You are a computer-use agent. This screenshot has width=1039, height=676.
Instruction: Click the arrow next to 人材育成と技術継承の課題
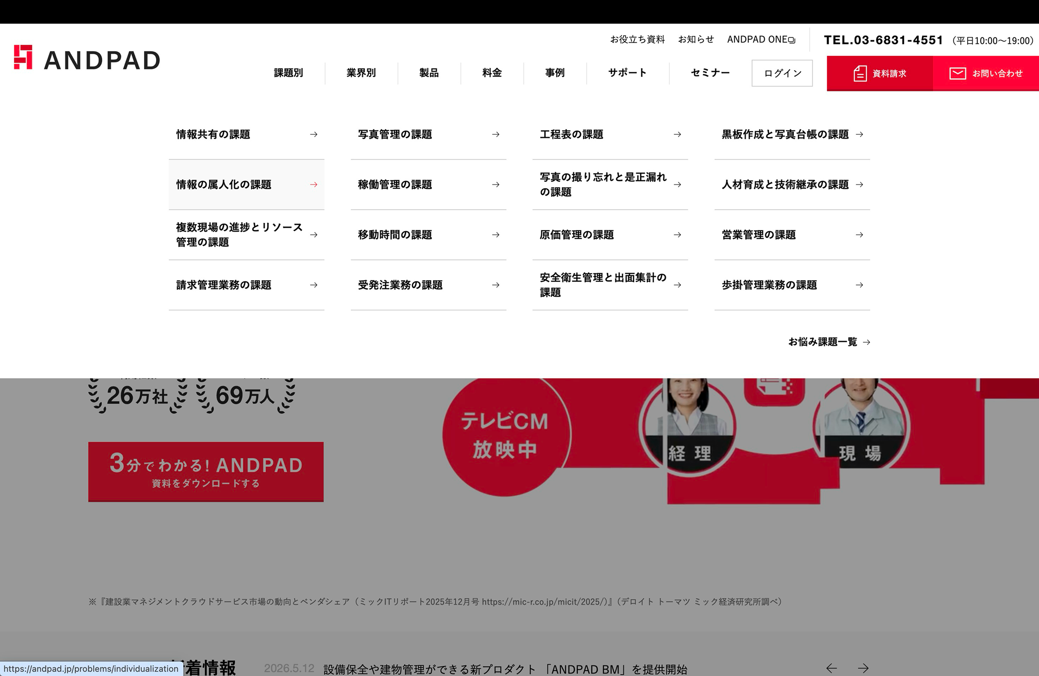(859, 185)
